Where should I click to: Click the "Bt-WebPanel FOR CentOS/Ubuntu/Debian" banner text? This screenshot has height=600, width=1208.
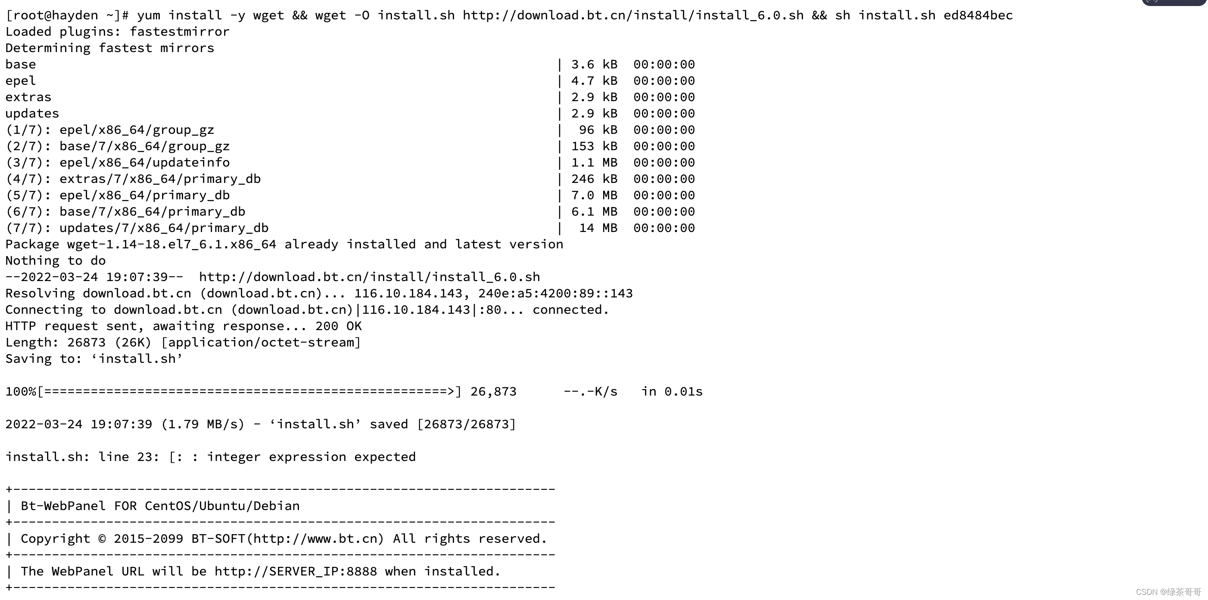pos(160,506)
